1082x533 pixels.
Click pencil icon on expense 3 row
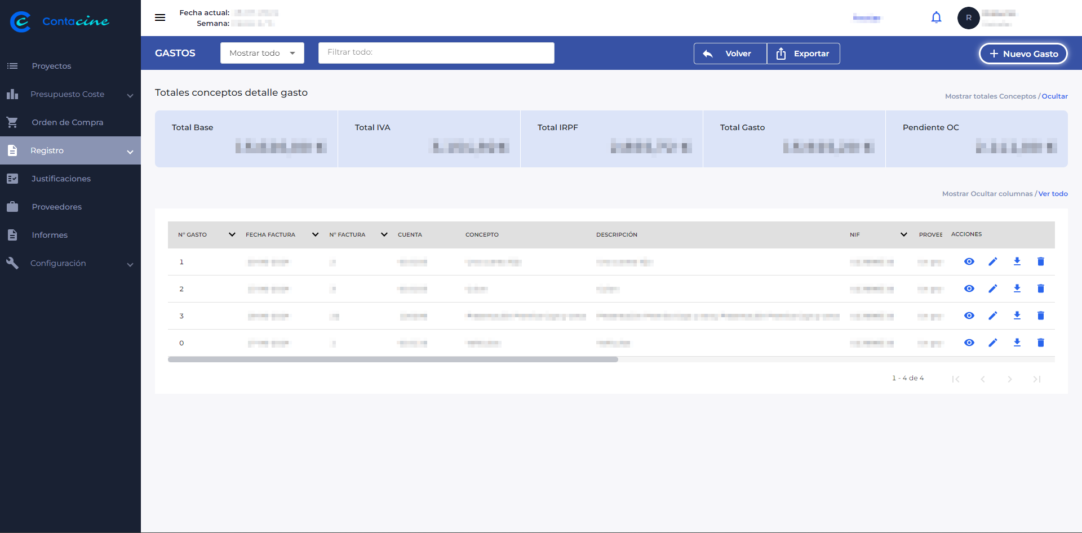tap(993, 316)
